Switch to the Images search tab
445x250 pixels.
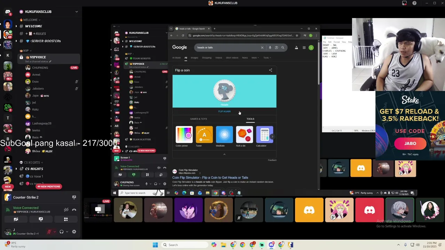point(194,58)
